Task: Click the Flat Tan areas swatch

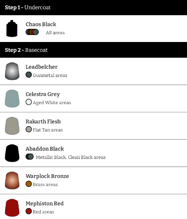Action: click(28, 129)
